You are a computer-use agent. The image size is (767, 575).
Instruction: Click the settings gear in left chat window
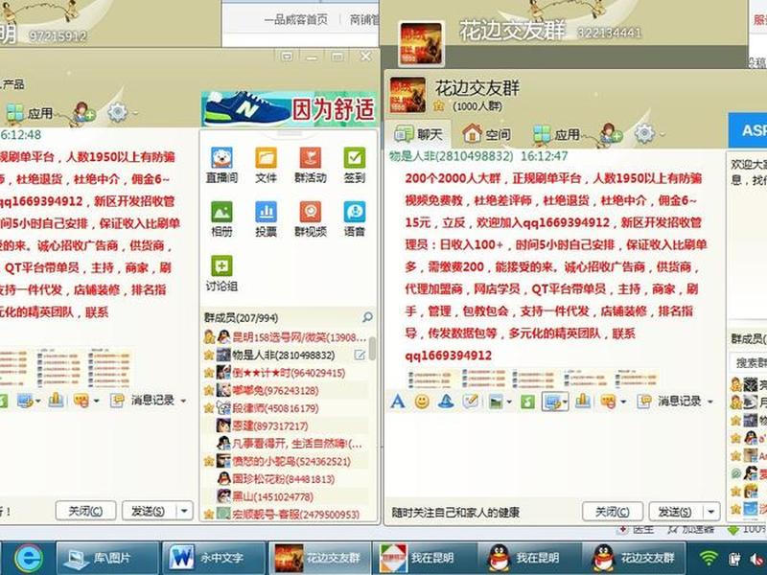[117, 112]
